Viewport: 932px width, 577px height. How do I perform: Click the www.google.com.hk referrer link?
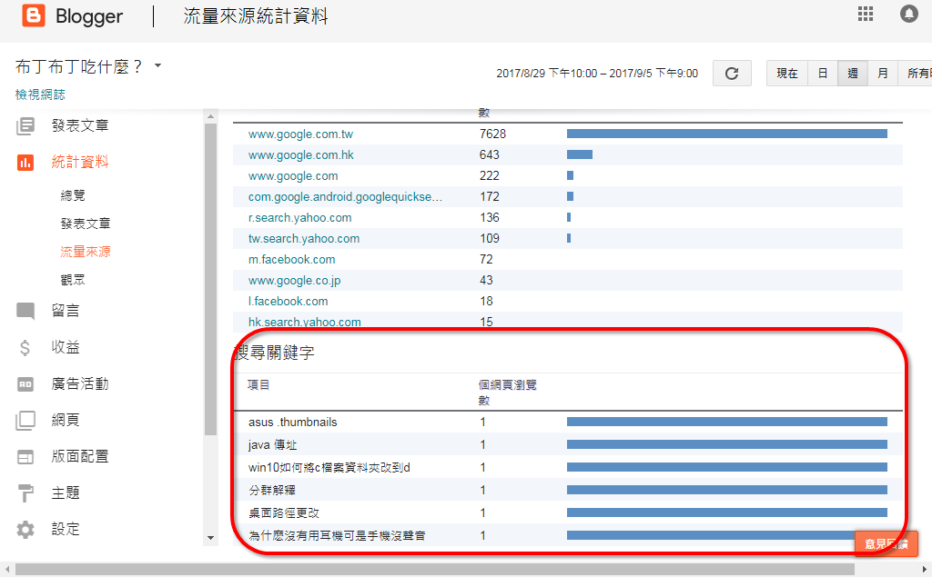[x=300, y=155]
